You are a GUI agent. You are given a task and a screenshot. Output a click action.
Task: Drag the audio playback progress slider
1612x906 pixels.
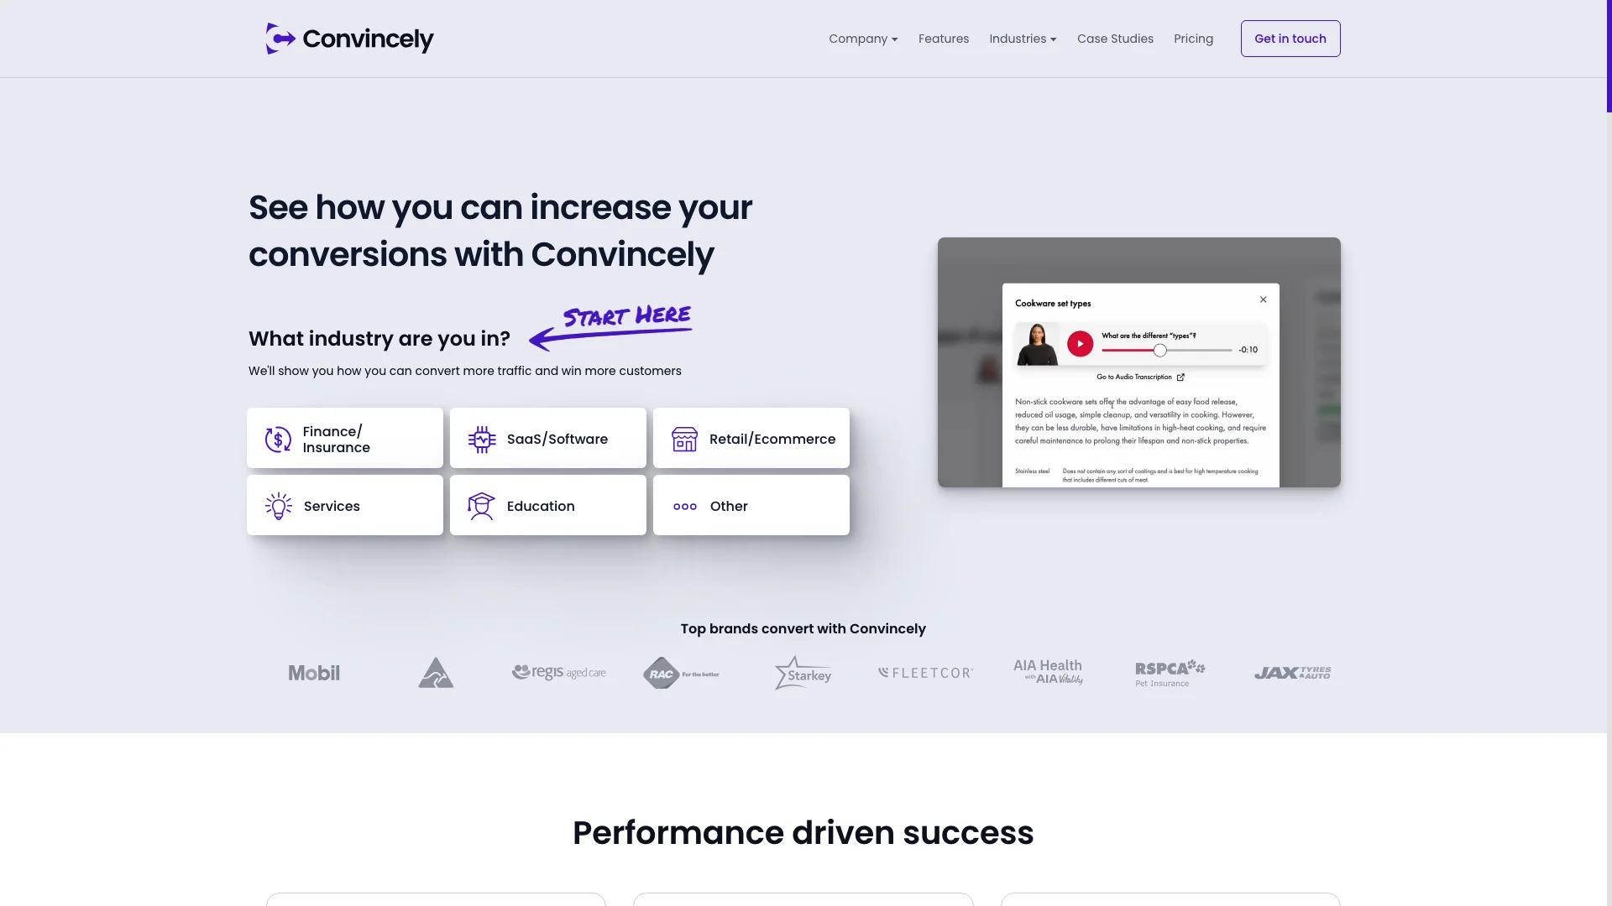click(1160, 350)
